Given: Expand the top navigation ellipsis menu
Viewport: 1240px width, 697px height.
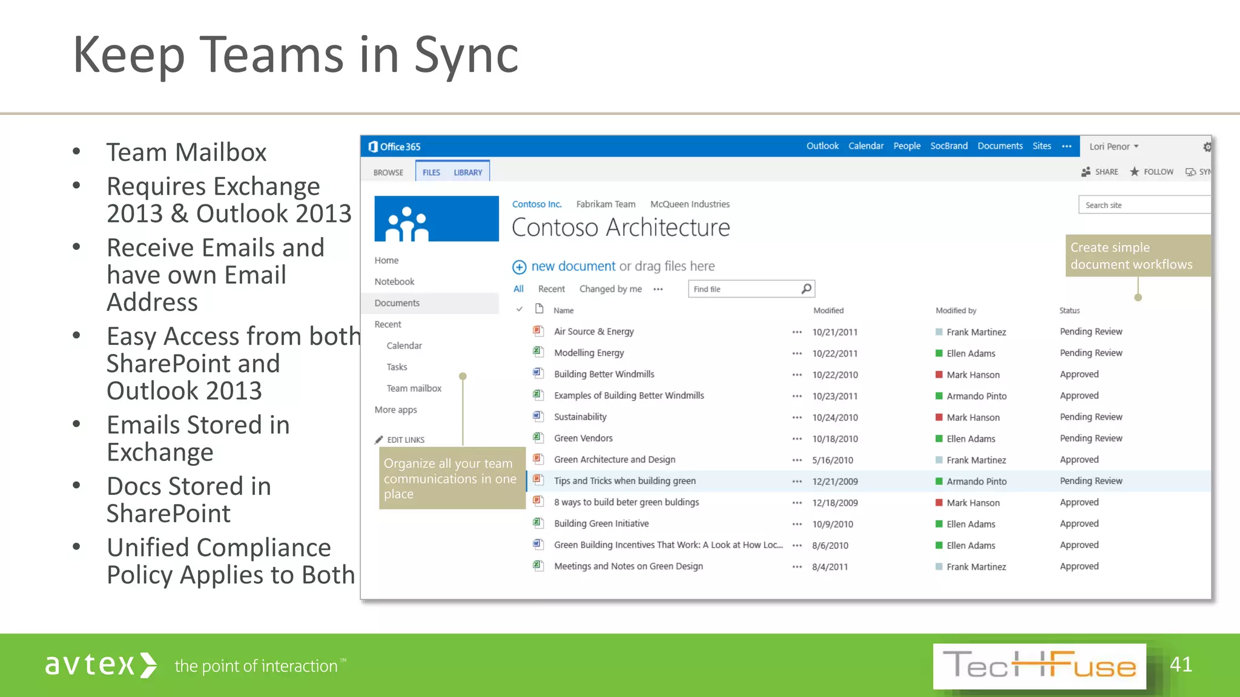Looking at the screenshot, I should (1067, 146).
